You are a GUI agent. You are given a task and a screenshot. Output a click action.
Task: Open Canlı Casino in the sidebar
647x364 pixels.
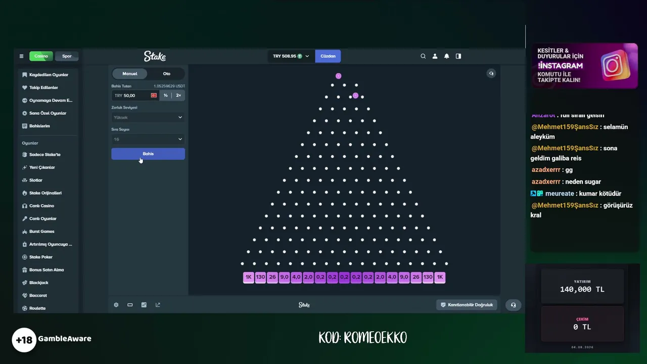(41, 206)
